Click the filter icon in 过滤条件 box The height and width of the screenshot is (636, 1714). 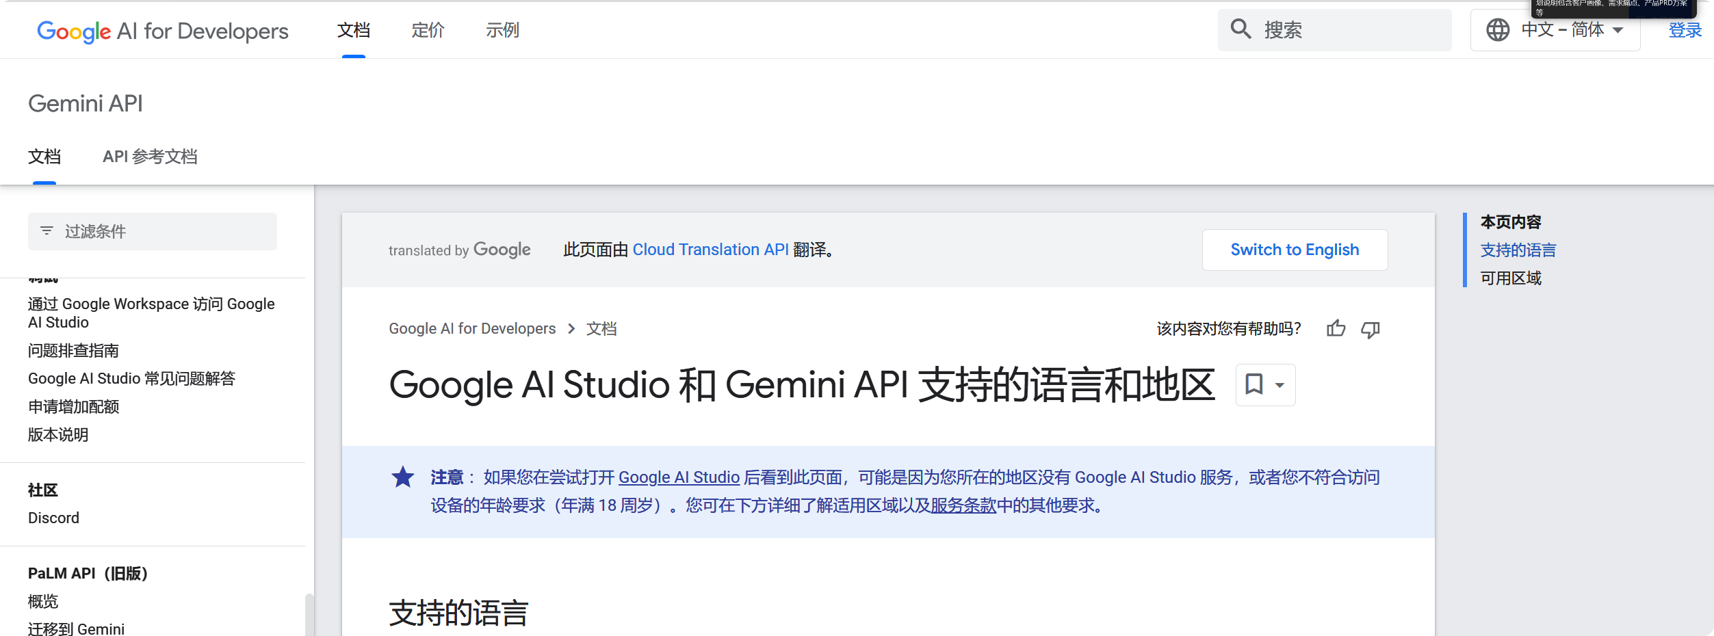pyautogui.click(x=47, y=231)
